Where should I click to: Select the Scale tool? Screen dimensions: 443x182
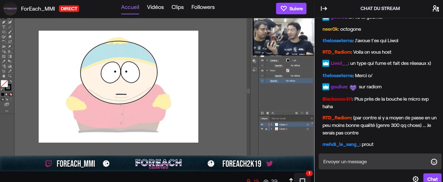(x=10, y=42)
